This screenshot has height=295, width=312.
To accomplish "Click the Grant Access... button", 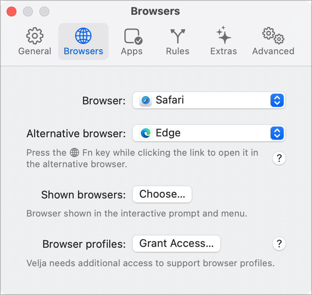I will pyautogui.click(x=177, y=244).
